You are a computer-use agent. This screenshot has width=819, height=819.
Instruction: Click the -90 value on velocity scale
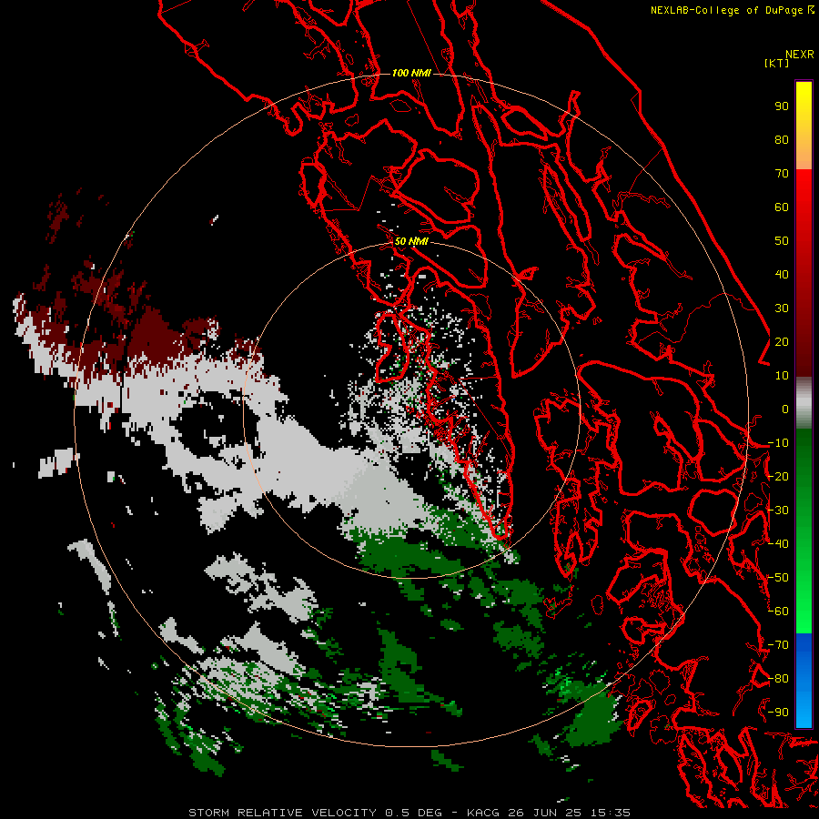[x=778, y=713]
